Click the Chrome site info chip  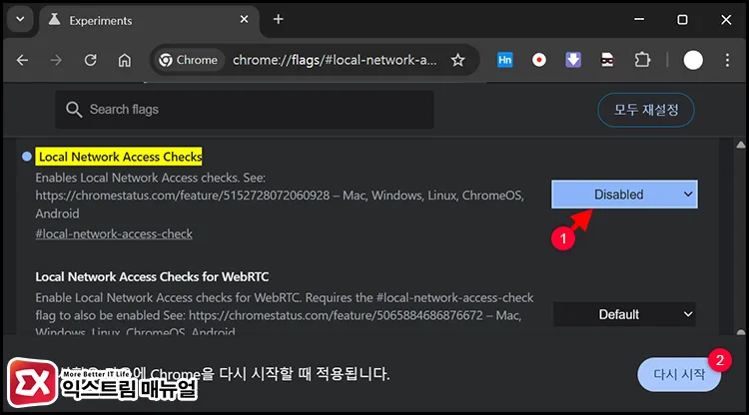coord(188,60)
